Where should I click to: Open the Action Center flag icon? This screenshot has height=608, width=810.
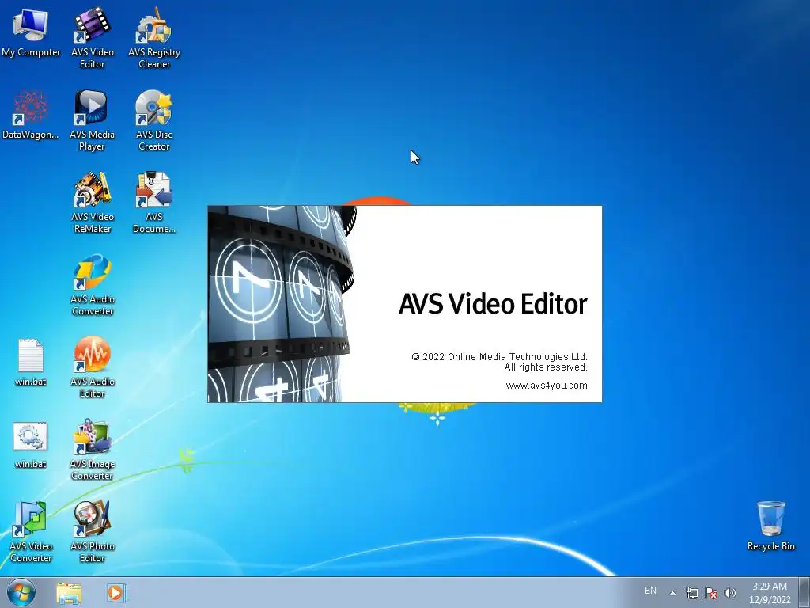click(x=711, y=593)
